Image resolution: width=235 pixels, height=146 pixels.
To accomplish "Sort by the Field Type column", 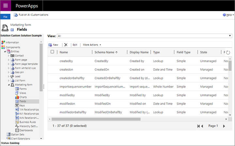I will (183, 52).
